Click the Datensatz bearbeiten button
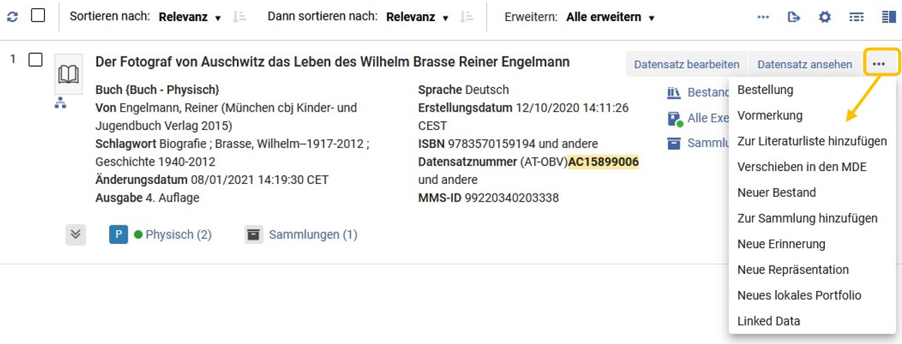Viewport: 902px width, 344px height. [686, 64]
